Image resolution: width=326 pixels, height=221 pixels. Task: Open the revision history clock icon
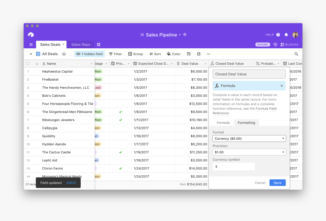(x=275, y=45)
